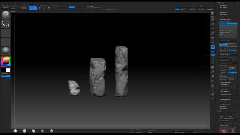Enable Zadd sculpt mode
Viewport: 240px width, 135px height.
[x=72, y=7]
